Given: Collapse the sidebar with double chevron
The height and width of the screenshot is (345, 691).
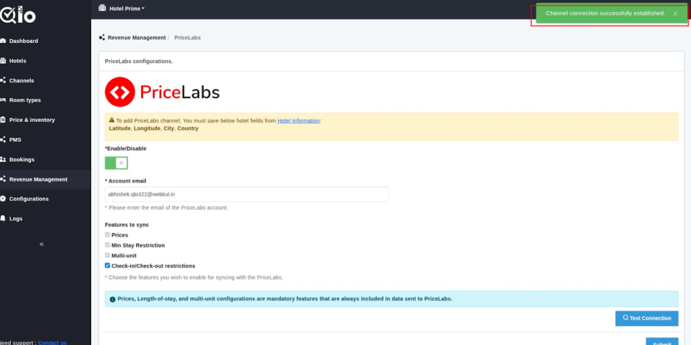Looking at the screenshot, I should point(41,244).
